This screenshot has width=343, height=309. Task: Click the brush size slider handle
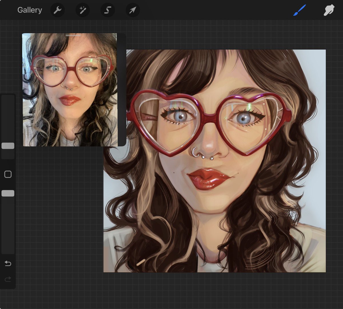coord(8,146)
